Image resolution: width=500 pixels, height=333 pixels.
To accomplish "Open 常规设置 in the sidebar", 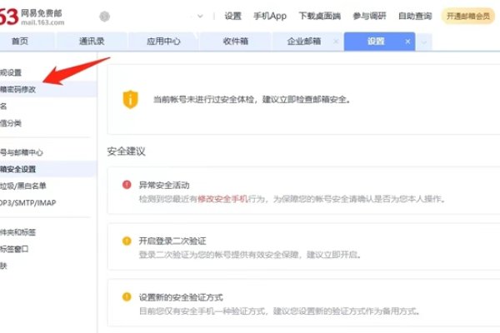I will pyautogui.click(x=11, y=72).
